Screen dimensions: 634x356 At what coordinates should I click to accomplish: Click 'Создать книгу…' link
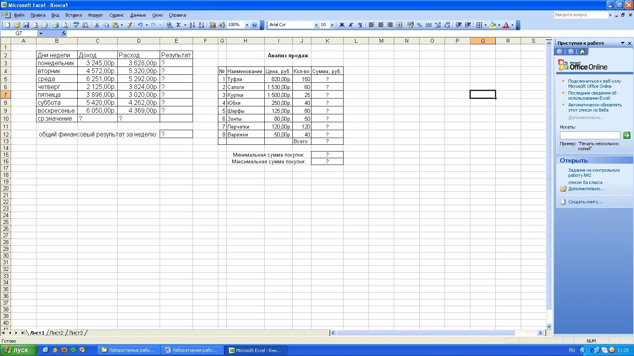point(585,202)
